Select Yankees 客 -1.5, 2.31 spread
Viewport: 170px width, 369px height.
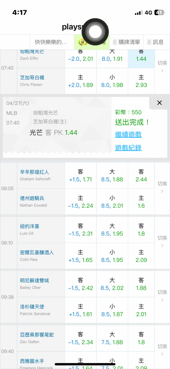point(81,230)
